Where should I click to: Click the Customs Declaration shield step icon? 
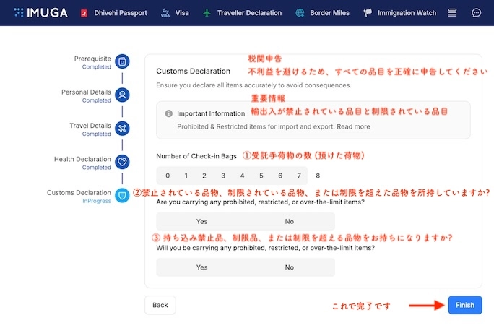[x=122, y=195]
